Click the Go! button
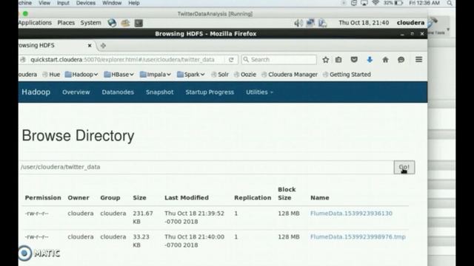Screen dimensions: 474x266 (404, 167)
